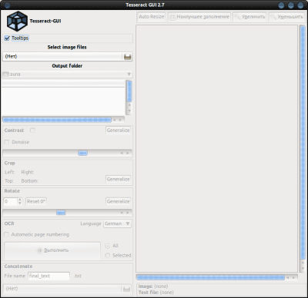Click the Zoom Out (Уменьшить) toolbar button
The height and width of the screenshot is (298, 308).
tap(286, 17)
